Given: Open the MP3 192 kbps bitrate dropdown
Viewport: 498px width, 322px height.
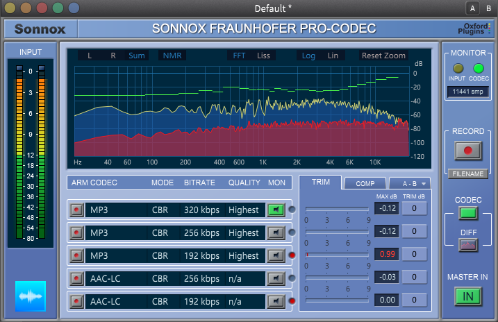Looking at the screenshot, I should pos(202,255).
